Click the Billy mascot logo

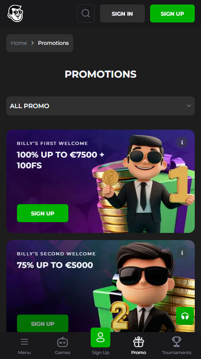15,13
